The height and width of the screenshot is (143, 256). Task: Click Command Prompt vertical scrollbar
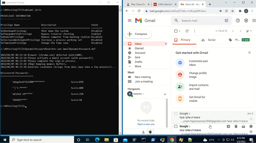tap(120, 70)
